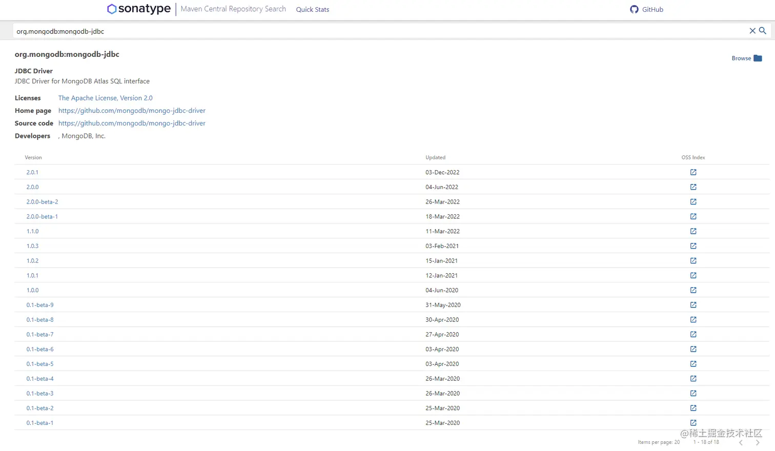Click the OSS Index column header
This screenshot has height=451, width=775.
pyautogui.click(x=693, y=157)
